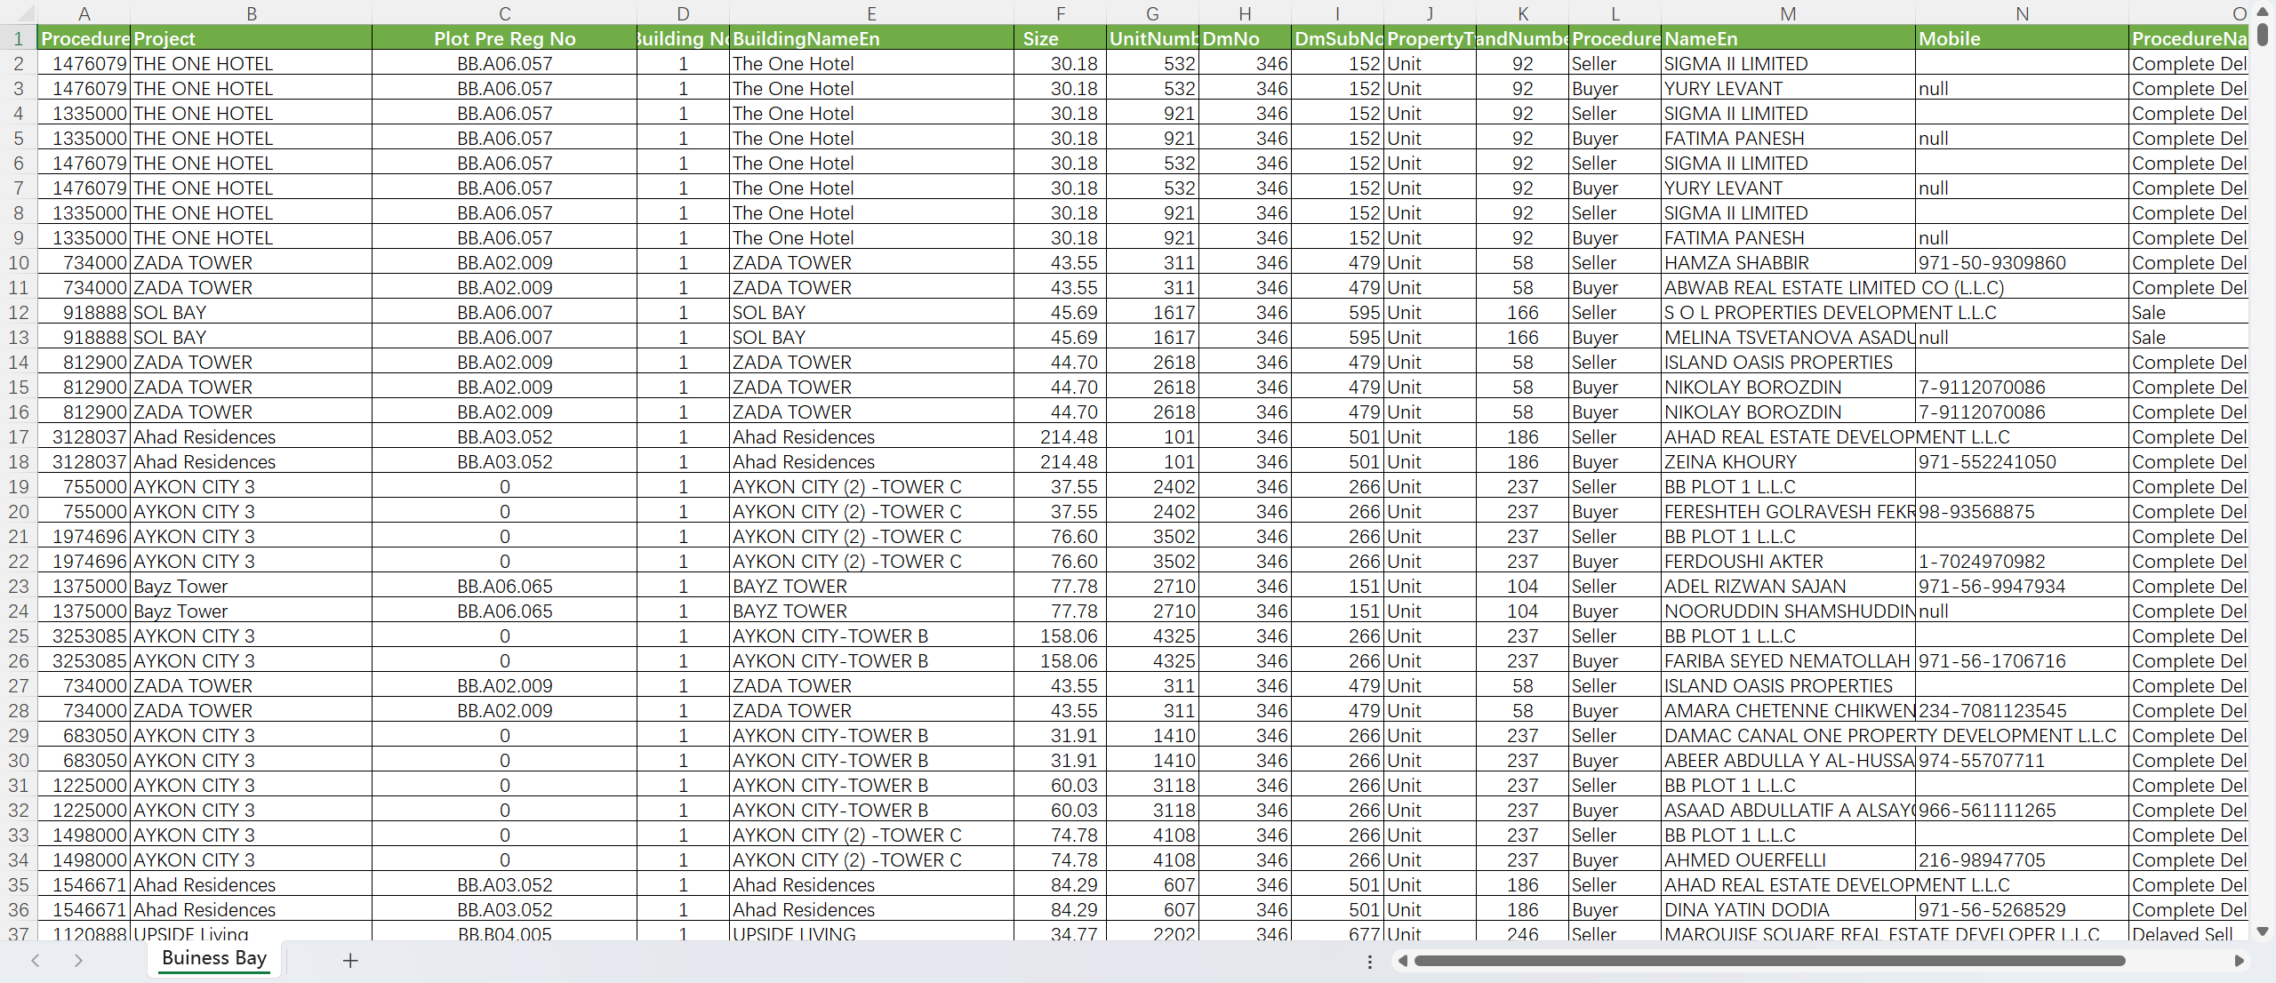Select column M header

(x=1788, y=13)
